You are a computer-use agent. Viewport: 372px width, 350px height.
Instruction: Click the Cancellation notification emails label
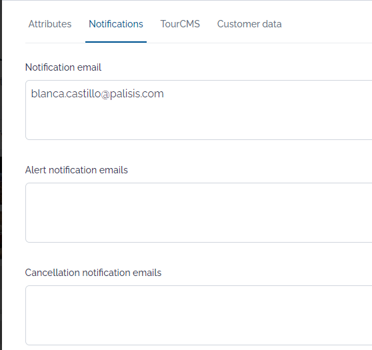pyautogui.click(x=93, y=273)
